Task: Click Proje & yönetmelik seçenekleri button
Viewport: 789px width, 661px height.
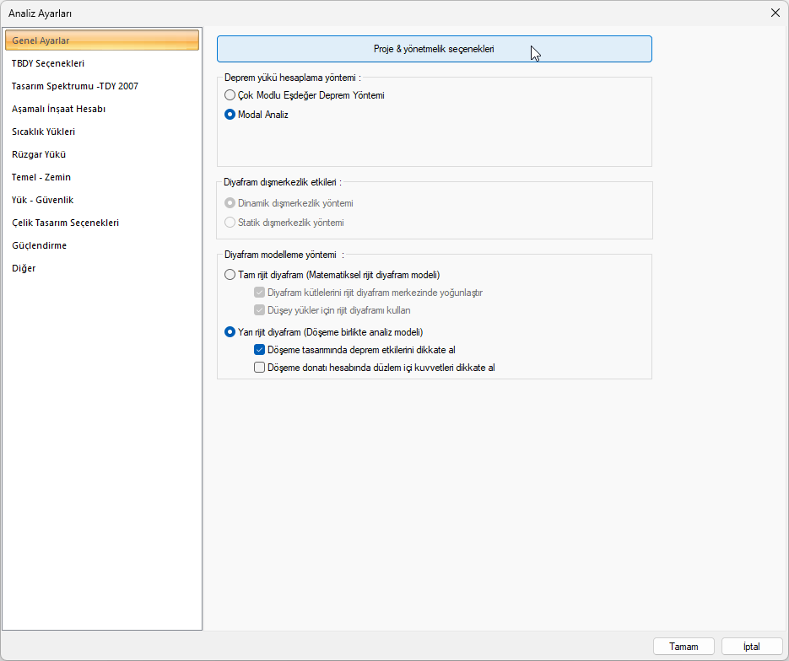Action: (x=435, y=49)
